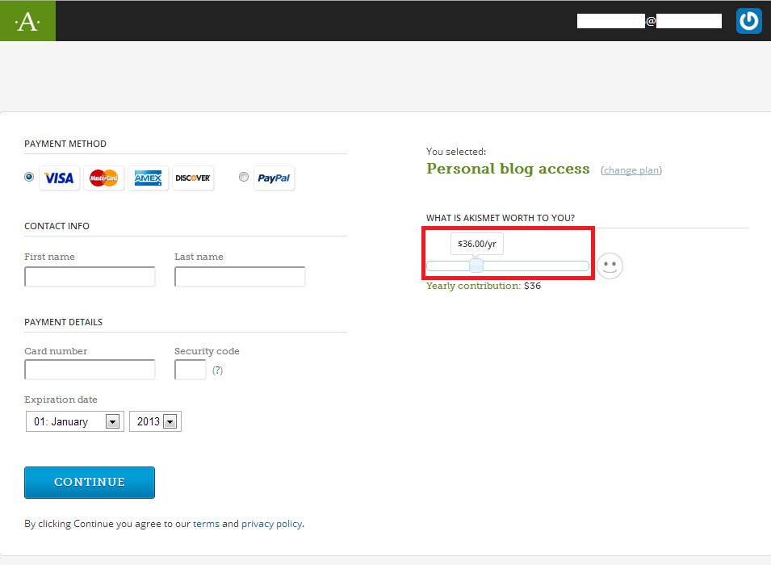This screenshot has width=771, height=565.
Task: Open the expiration month dropdown
Action: coord(75,421)
